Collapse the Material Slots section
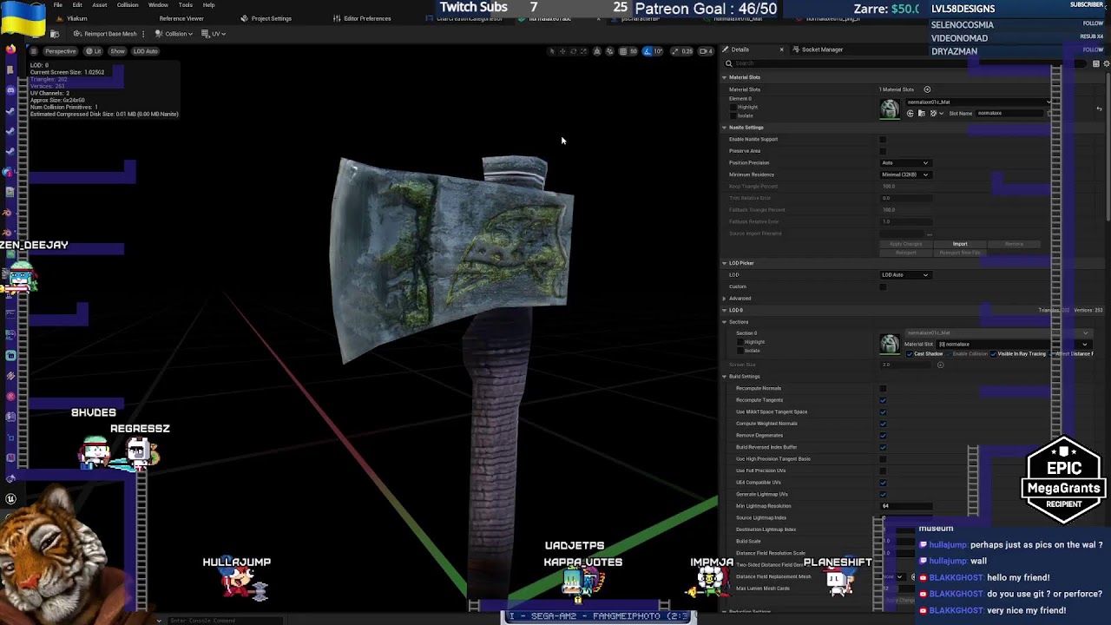Viewport: 1111px width, 625px height. point(724,77)
